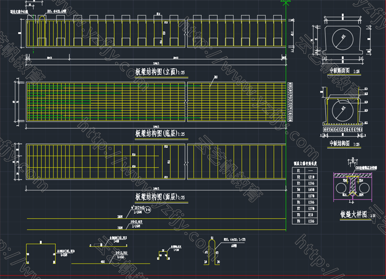Click the 1210 value in the table
This screenshot has height=279, width=386.
(x=311, y=177)
